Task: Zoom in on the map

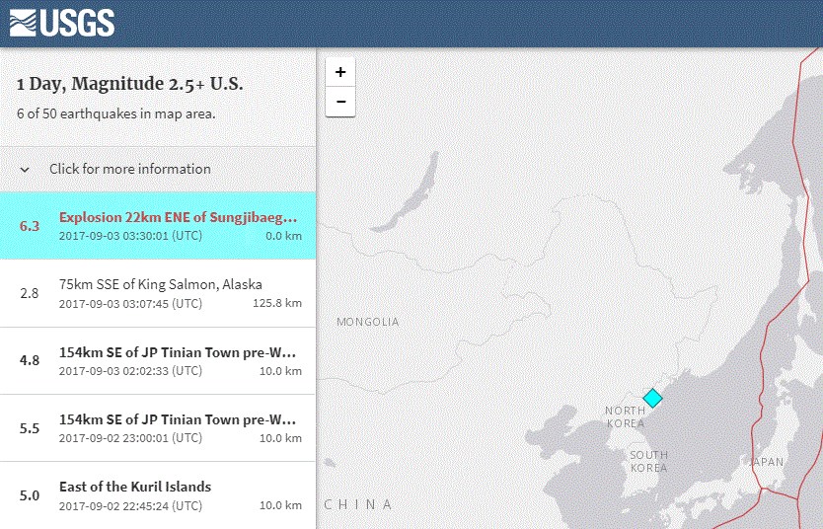Action: click(340, 72)
